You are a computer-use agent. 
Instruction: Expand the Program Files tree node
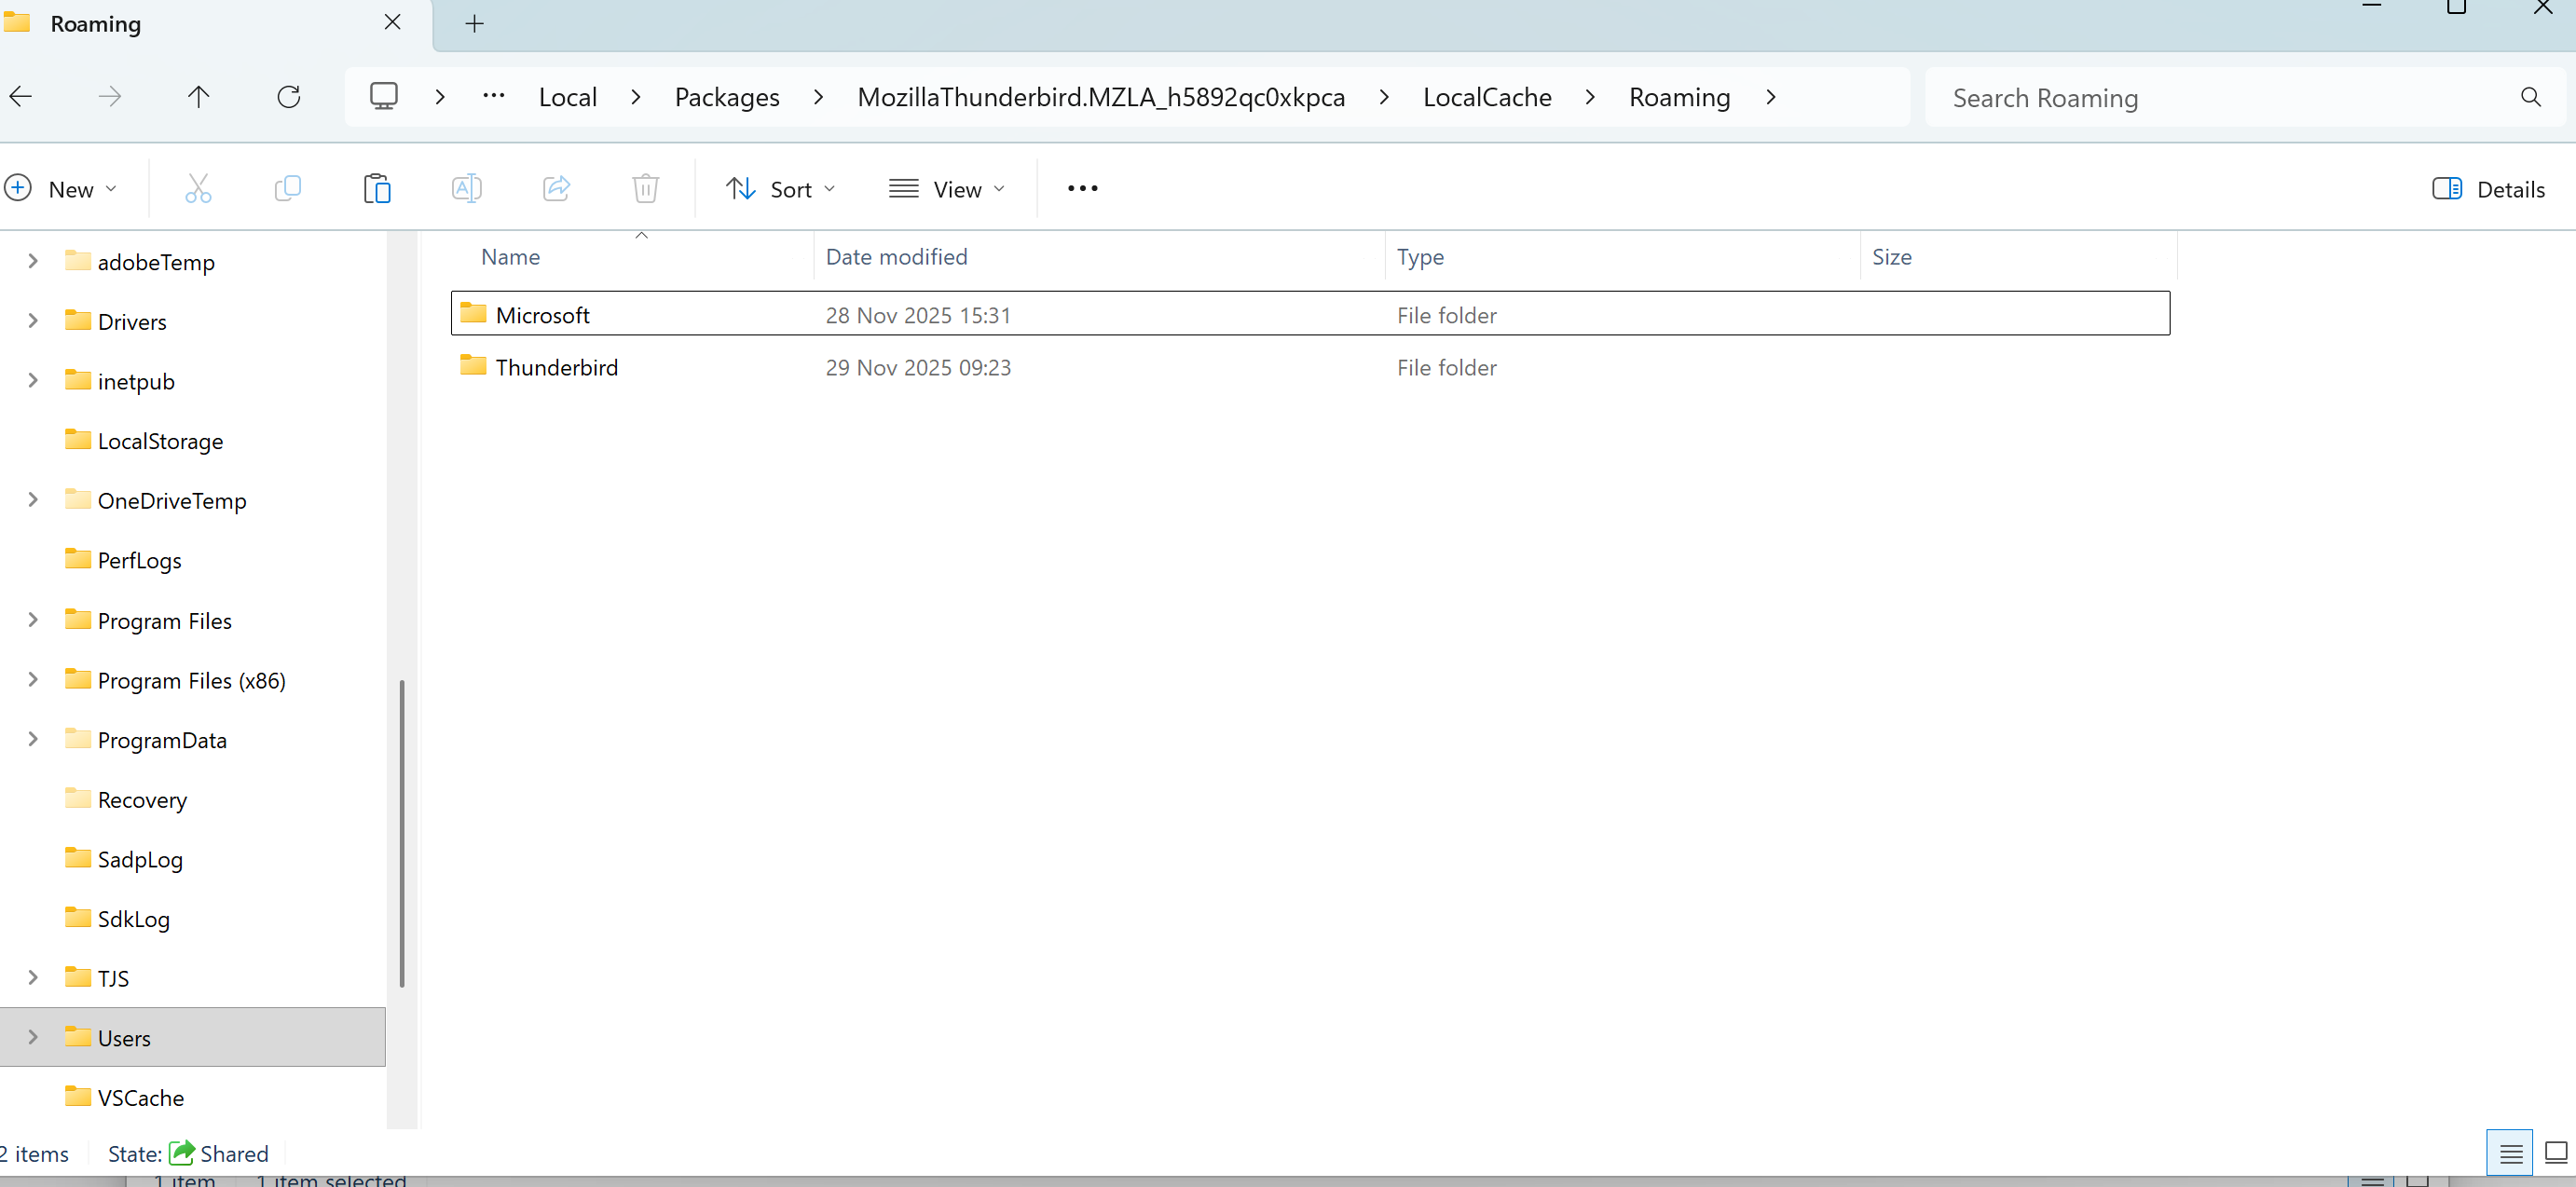(33, 620)
